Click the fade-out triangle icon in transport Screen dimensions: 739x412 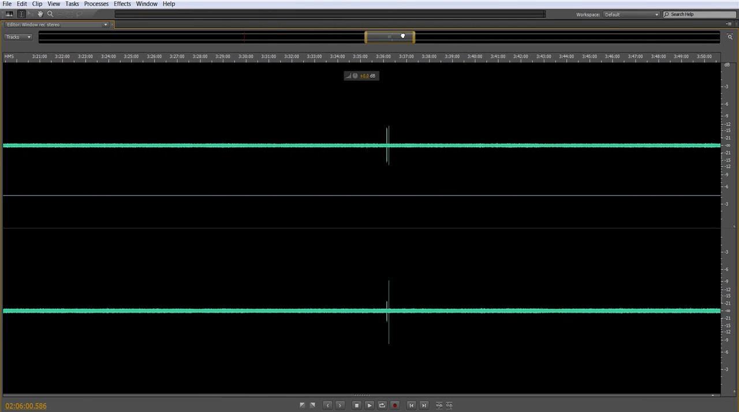pos(312,406)
